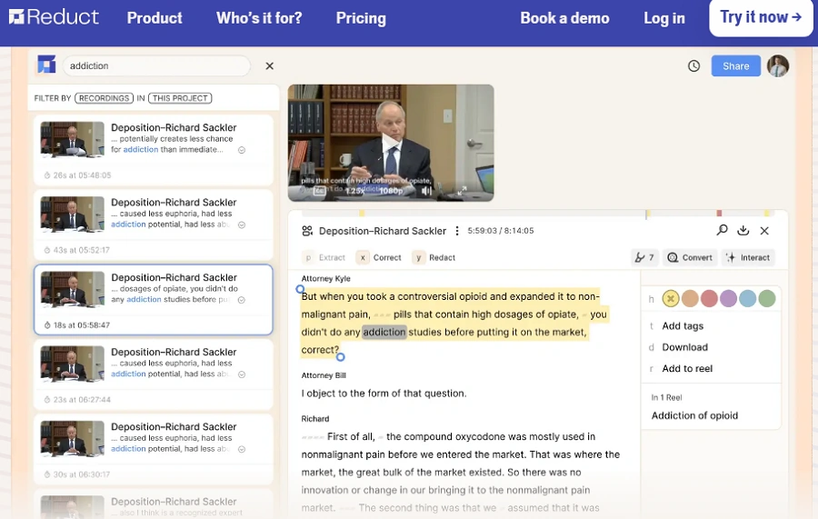Toggle the RECORDINGS filter chip

(x=105, y=98)
